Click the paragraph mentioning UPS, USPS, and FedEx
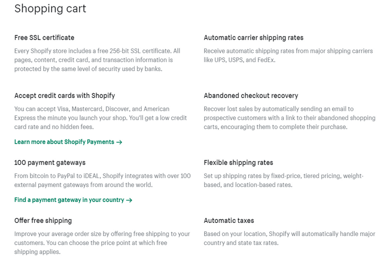The height and width of the screenshot is (260, 386). tap(288, 56)
